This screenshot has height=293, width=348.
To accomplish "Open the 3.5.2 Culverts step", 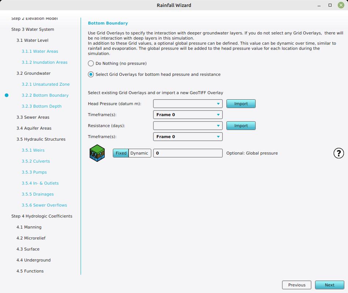I will pyautogui.click(x=36, y=161).
